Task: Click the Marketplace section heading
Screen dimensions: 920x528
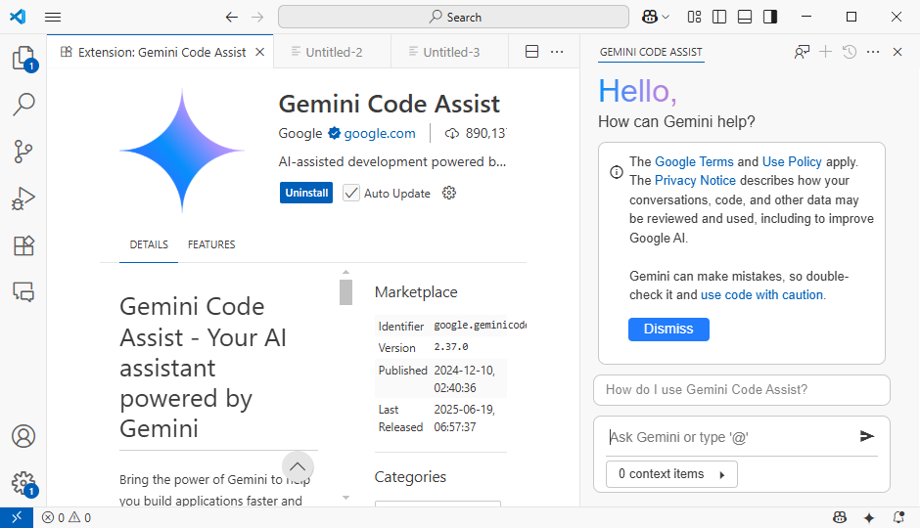Action: [x=416, y=291]
